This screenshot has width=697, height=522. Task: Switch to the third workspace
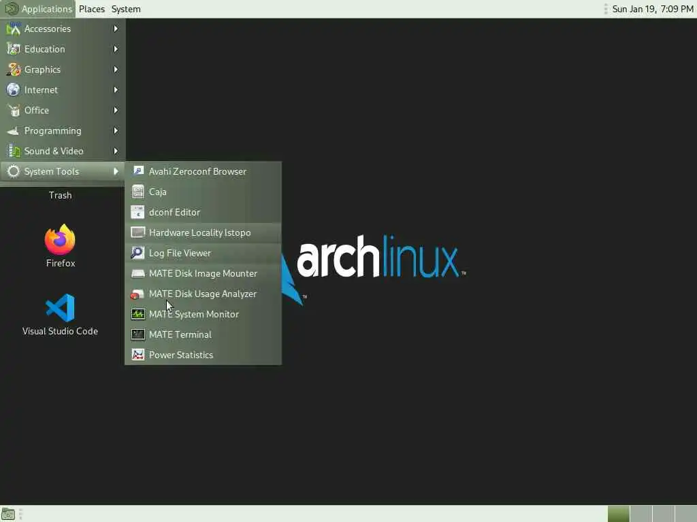tap(663, 514)
